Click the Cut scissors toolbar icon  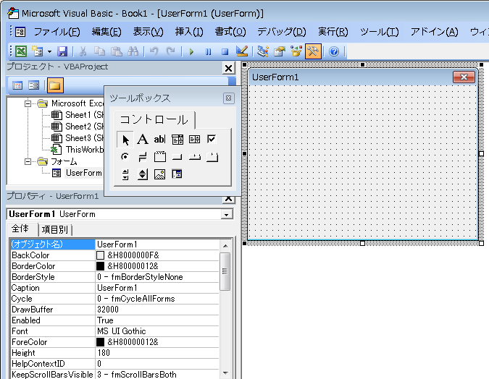(x=83, y=51)
